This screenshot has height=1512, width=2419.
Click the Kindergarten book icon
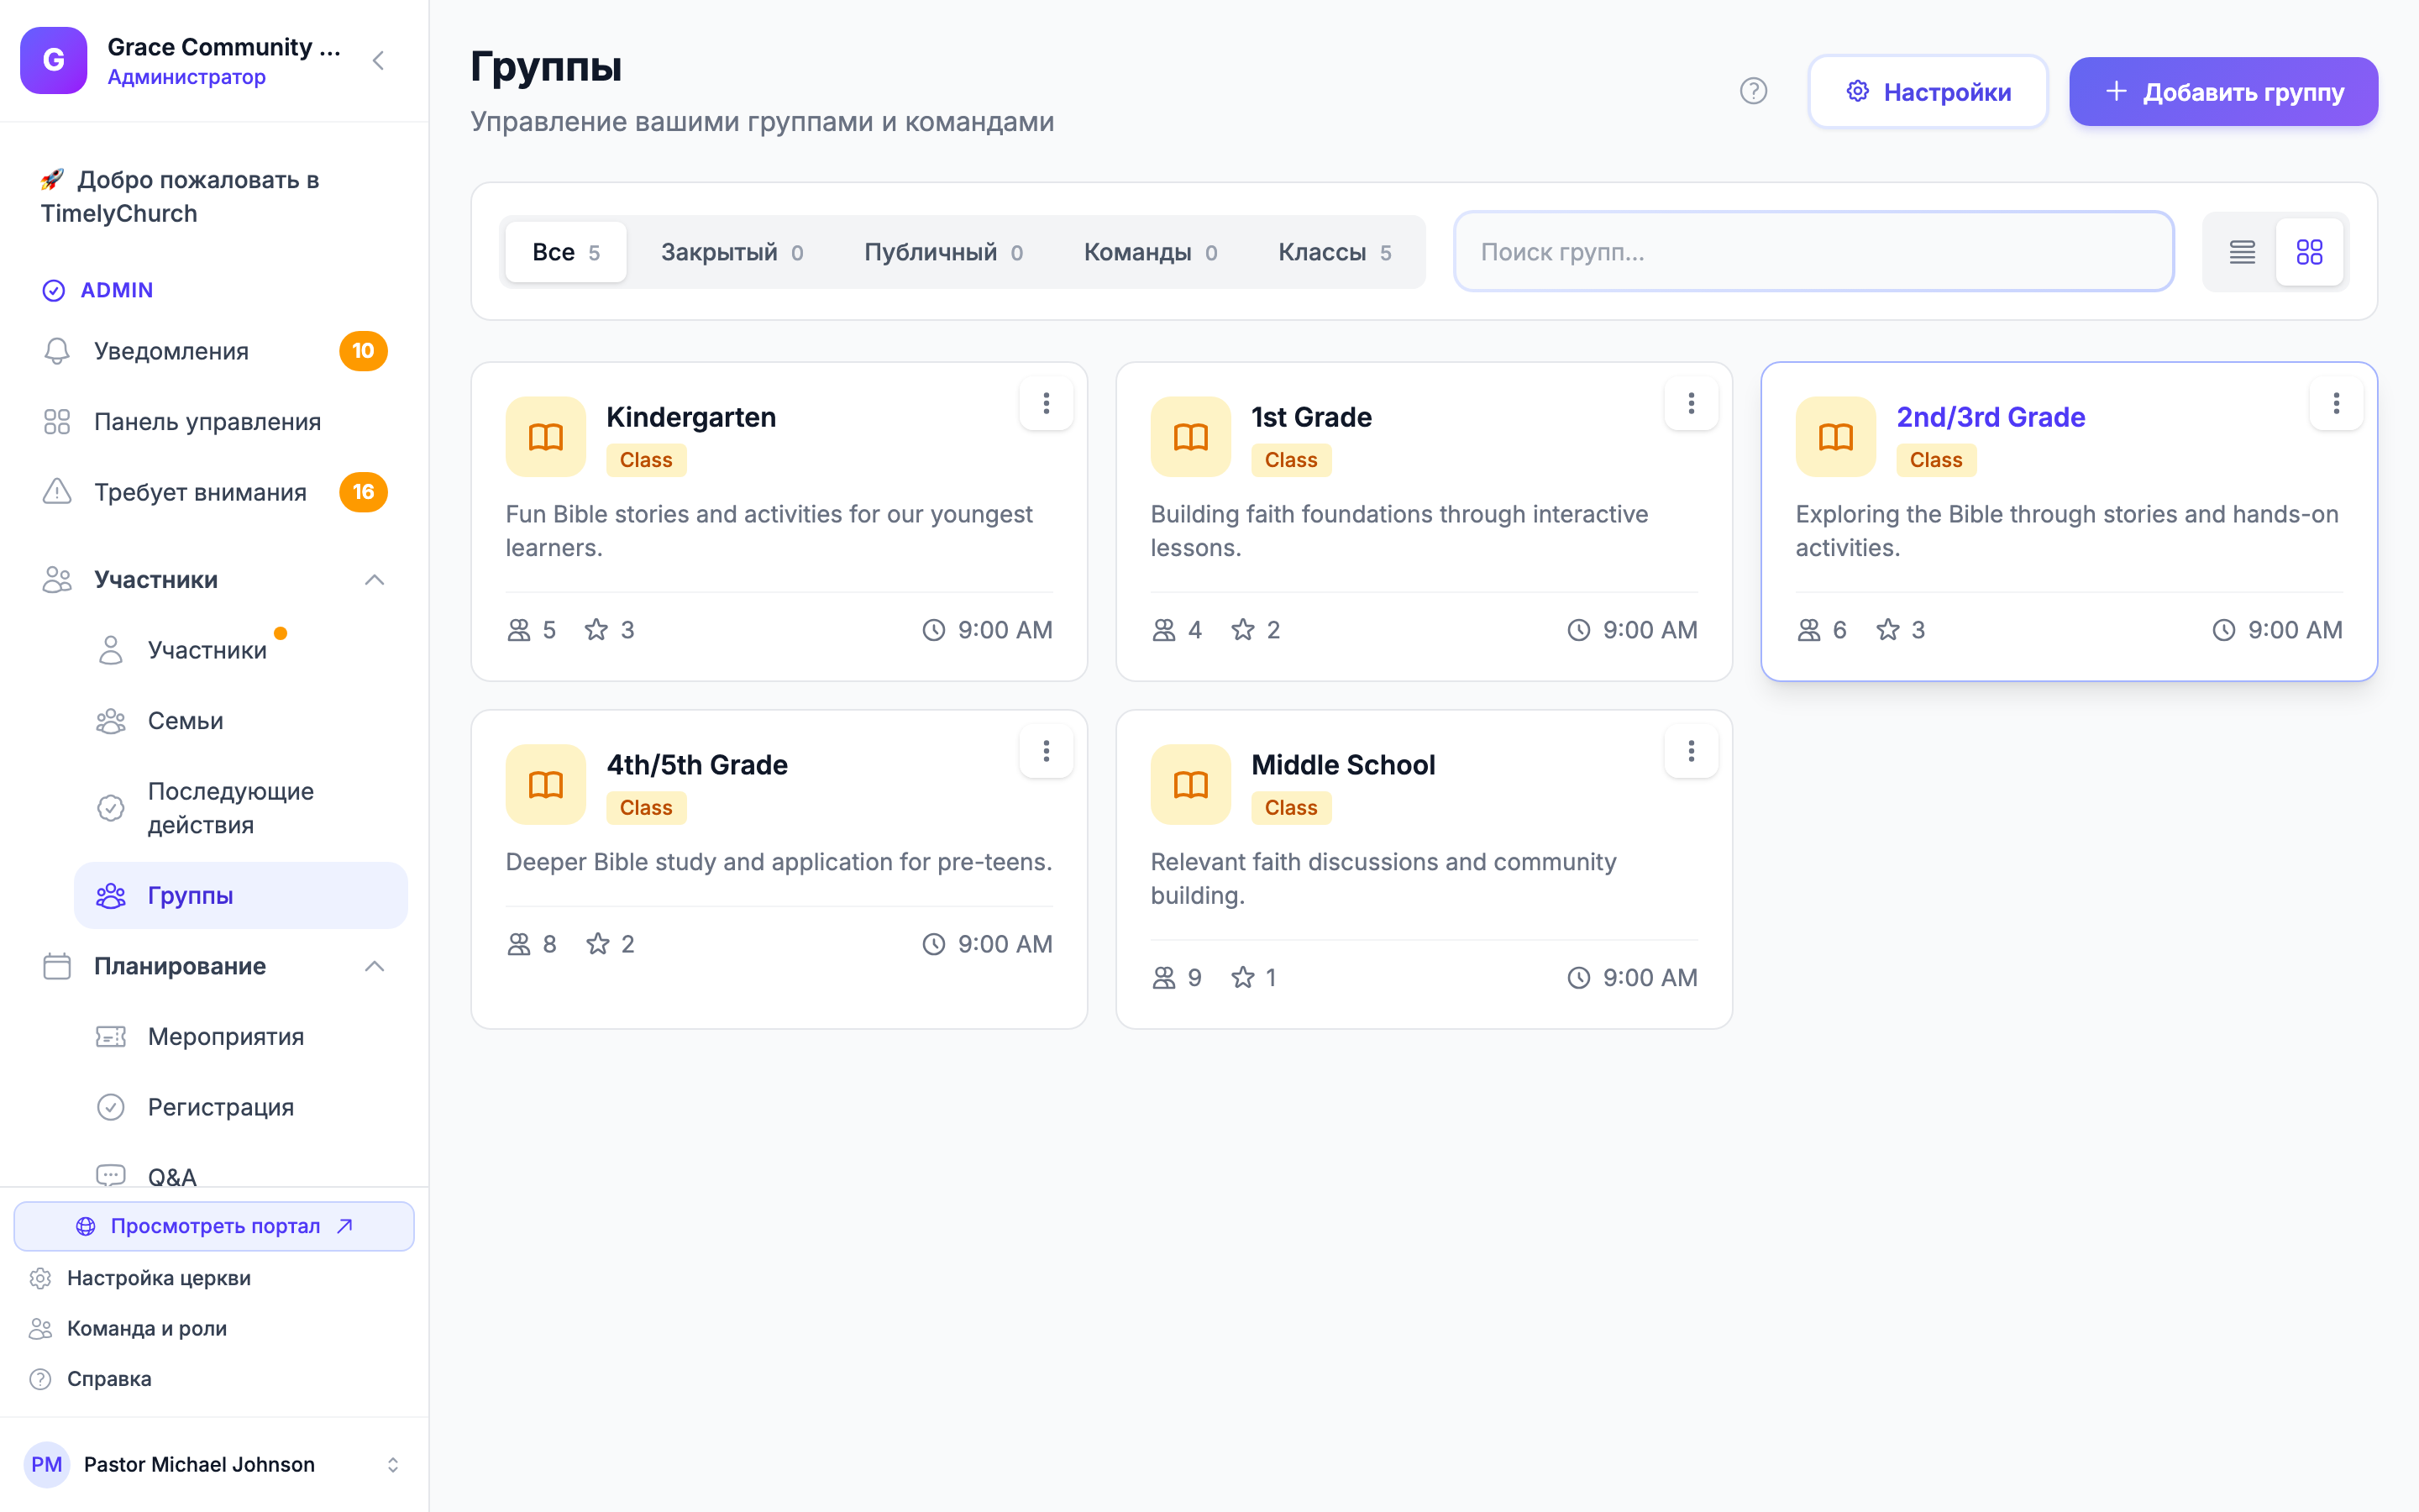pyautogui.click(x=546, y=437)
